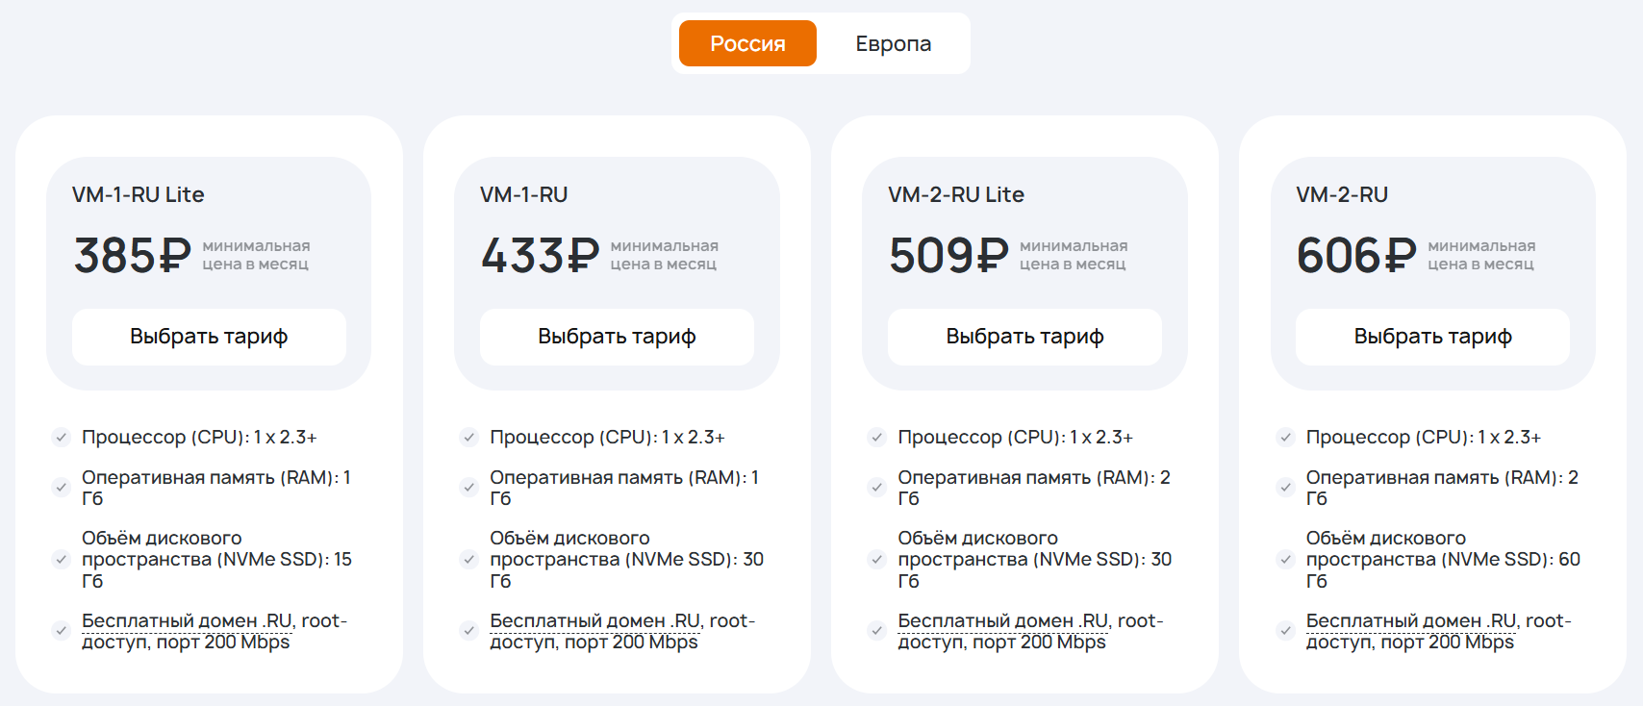The image size is (1643, 706).
Task: Click Выбрать тариф for VM-1-RU plan
Action: [617, 337]
